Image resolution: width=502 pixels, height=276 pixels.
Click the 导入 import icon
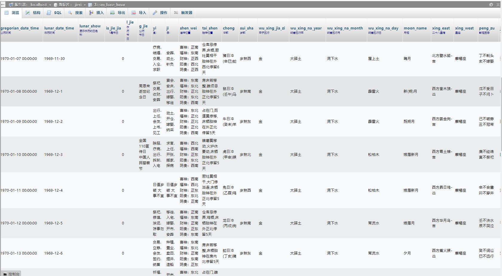pyautogui.click(x=134, y=13)
